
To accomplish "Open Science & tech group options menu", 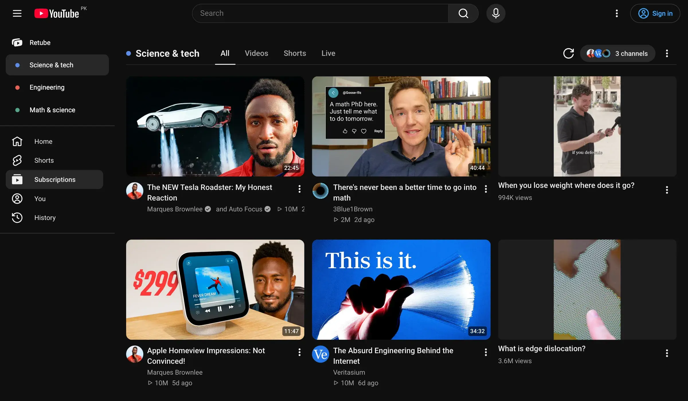I will [667, 54].
